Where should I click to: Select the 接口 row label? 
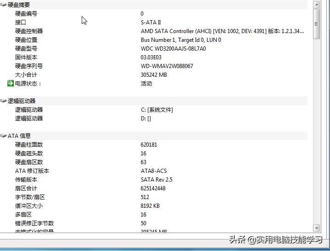[x=20, y=23]
